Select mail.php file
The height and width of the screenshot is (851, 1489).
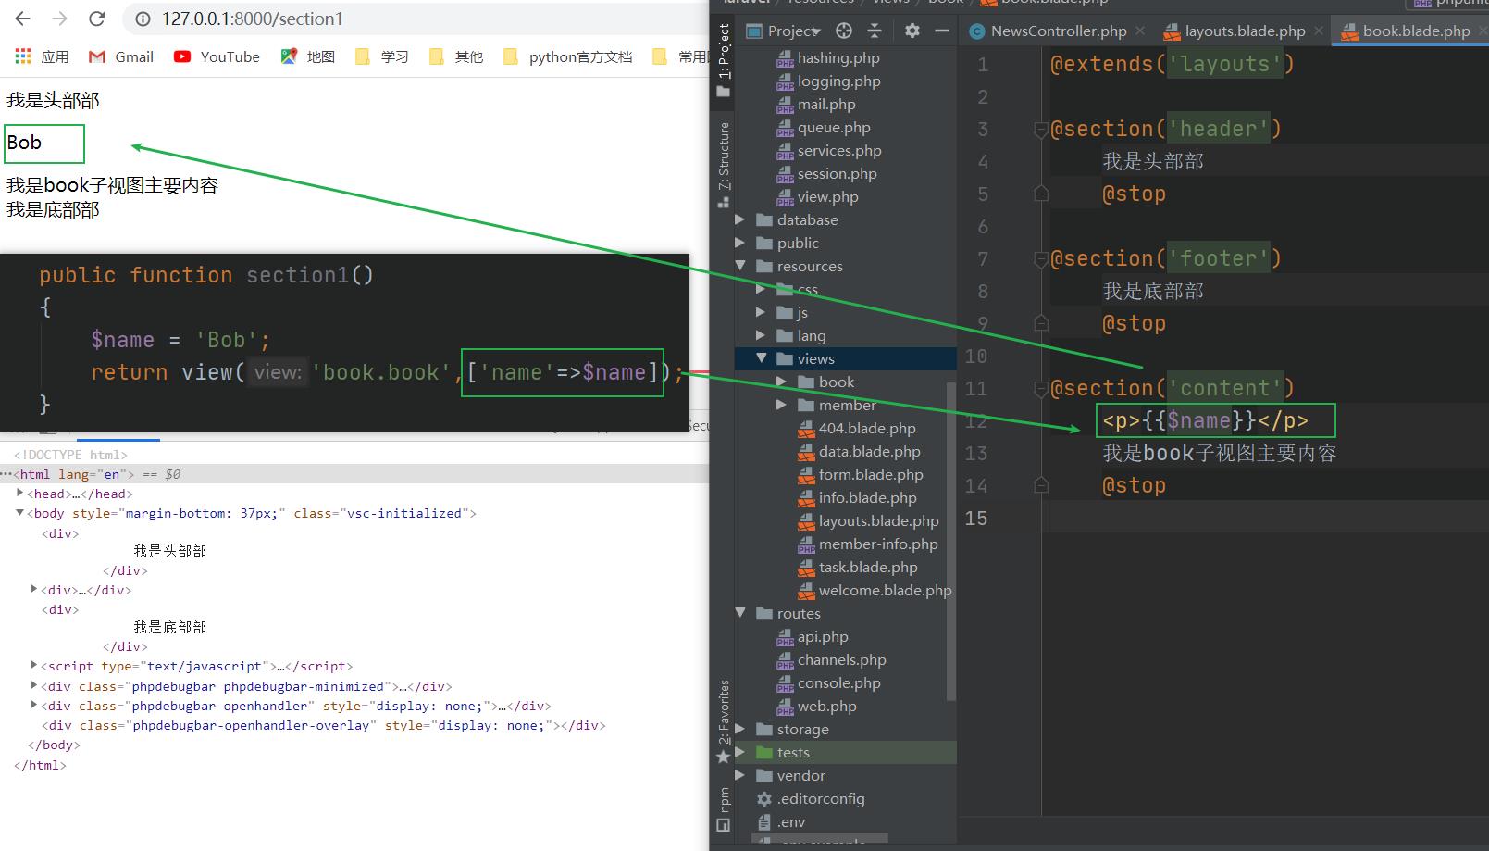(x=816, y=104)
